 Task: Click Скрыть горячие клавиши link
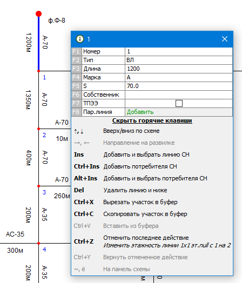click(x=152, y=120)
